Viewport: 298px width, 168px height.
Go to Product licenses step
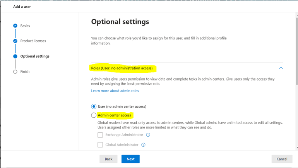point(33,41)
